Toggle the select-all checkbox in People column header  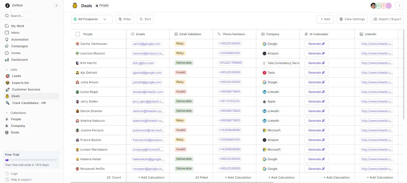(x=78, y=34)
